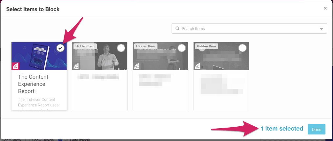The width and height of the screenshot is (333, 141).
Task: Check the circle on the dark podium card
Action: coord(242,48)
